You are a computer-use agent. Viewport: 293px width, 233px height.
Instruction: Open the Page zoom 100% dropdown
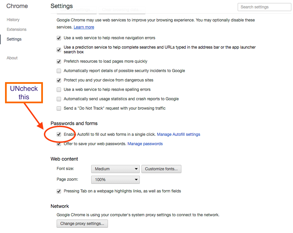(115, 180)
